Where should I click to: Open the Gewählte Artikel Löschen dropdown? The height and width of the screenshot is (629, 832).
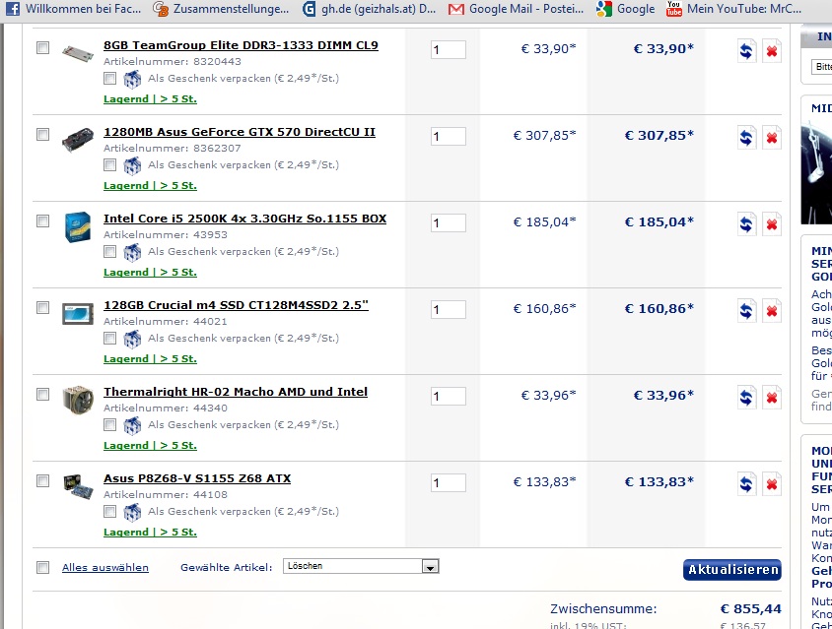(x=361, y=566)
